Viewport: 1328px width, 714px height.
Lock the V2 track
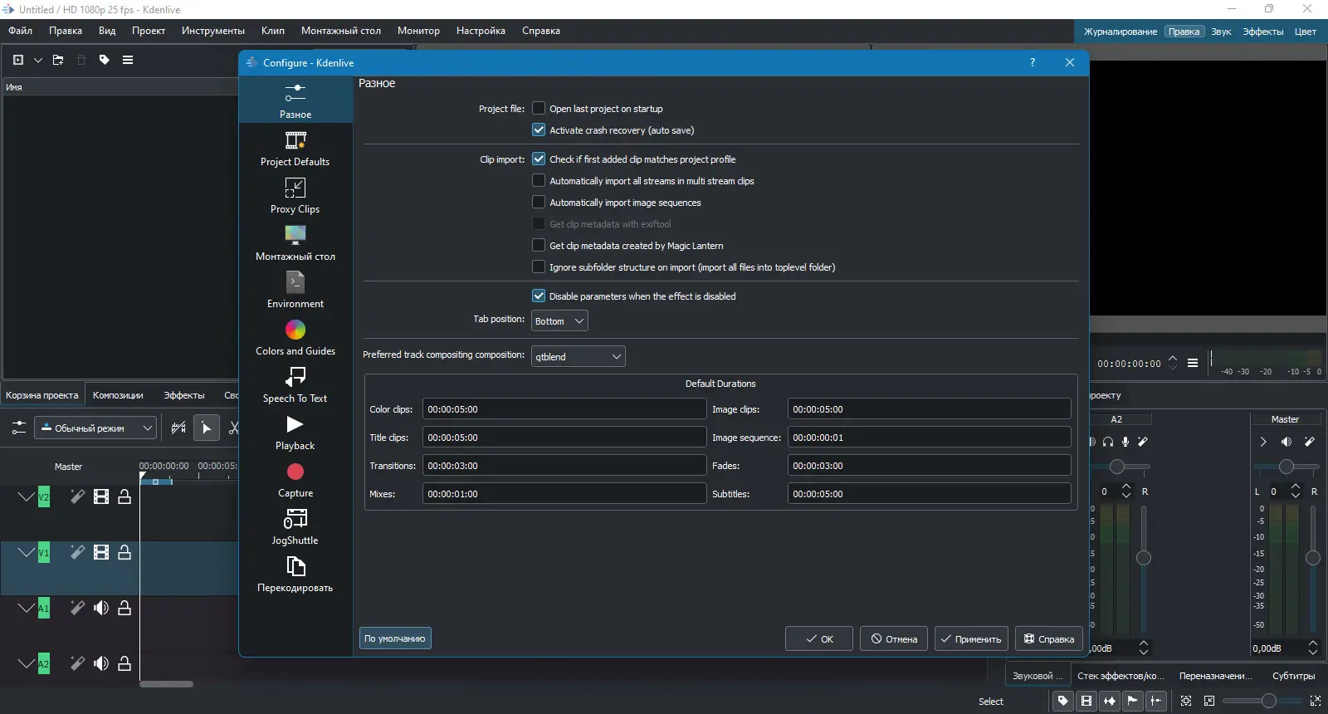coord(124,496)
